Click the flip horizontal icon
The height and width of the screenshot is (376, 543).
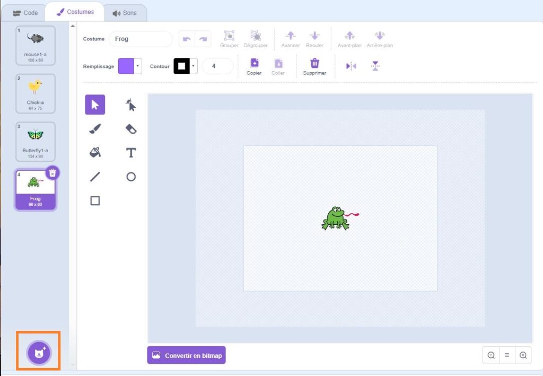[351, 66]
